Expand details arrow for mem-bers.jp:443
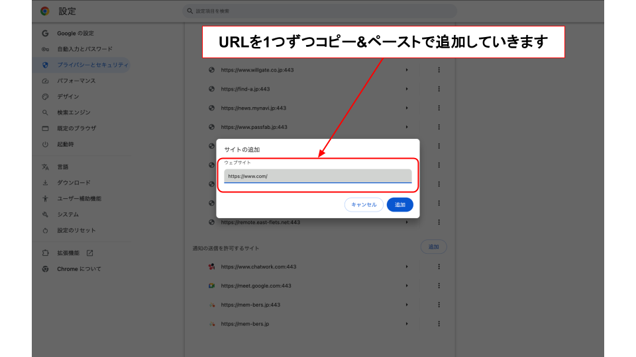 [x=407, y=305]
